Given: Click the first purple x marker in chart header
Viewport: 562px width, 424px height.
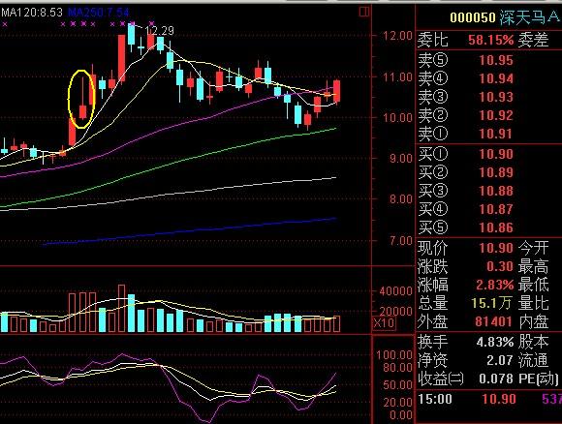Looking at the screenshot, I should pyautogui.click(x=5, y=24).
